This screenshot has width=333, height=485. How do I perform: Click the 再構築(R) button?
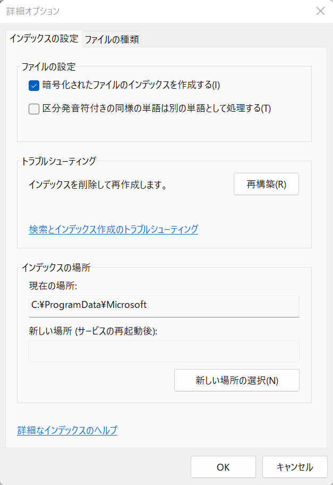click(266, 184)
